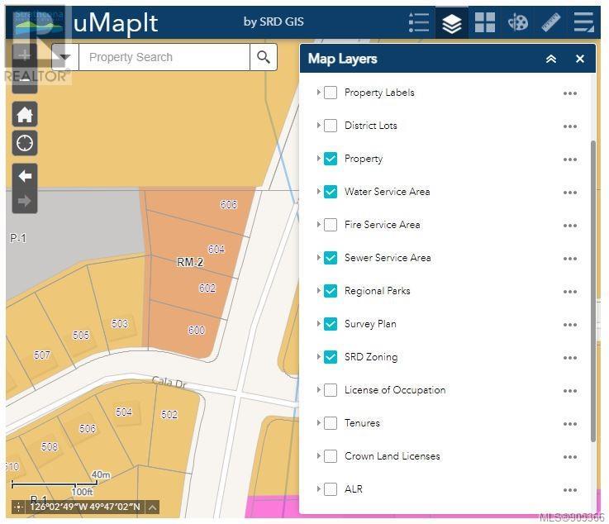Open options menu for District Lots layer

point(569,126)
